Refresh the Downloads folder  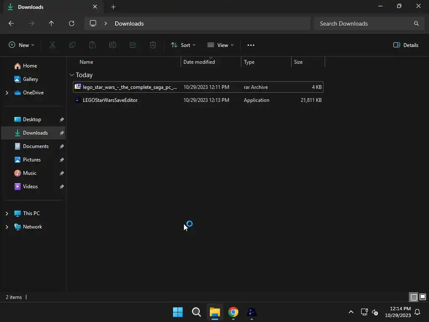point(72,23)
